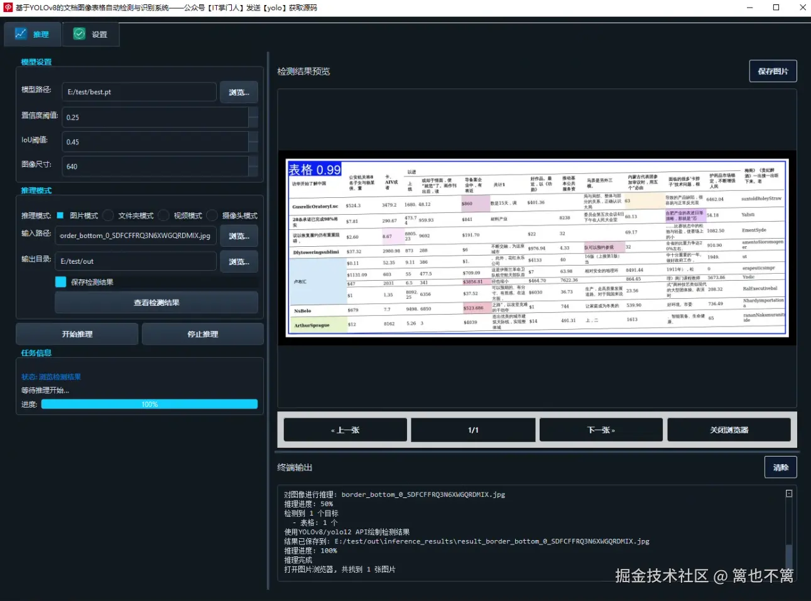Viewport: 811px width, 601px height.
Task: Stop inference with 停止推理
Action: (x=202, y=334)
